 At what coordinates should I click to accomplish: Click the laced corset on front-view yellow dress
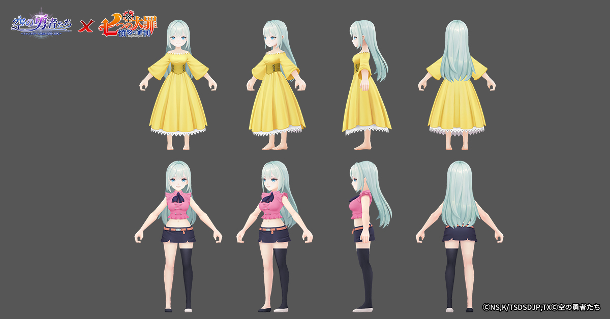(x=178, y=69)
